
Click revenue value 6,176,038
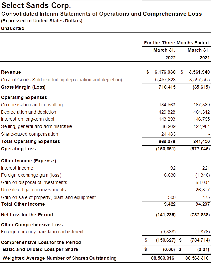pyautogui.click(x=165, y=72)
